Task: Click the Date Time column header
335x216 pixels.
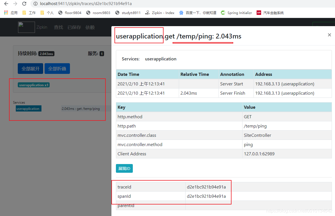Action: point(147,74)
